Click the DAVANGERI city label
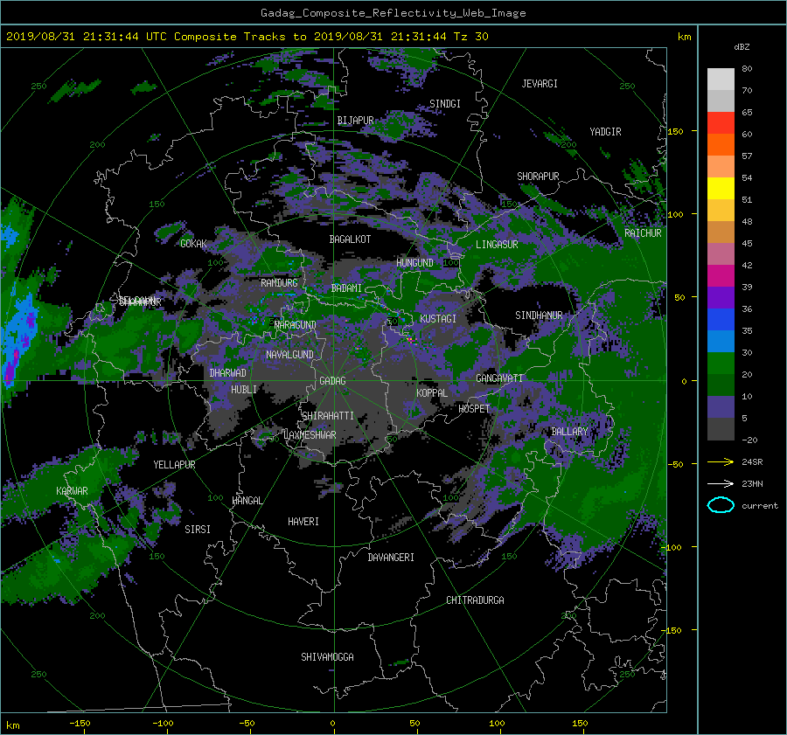Image resolution: width=787 pixels, height=735 pixels. (x=391, y=558)
